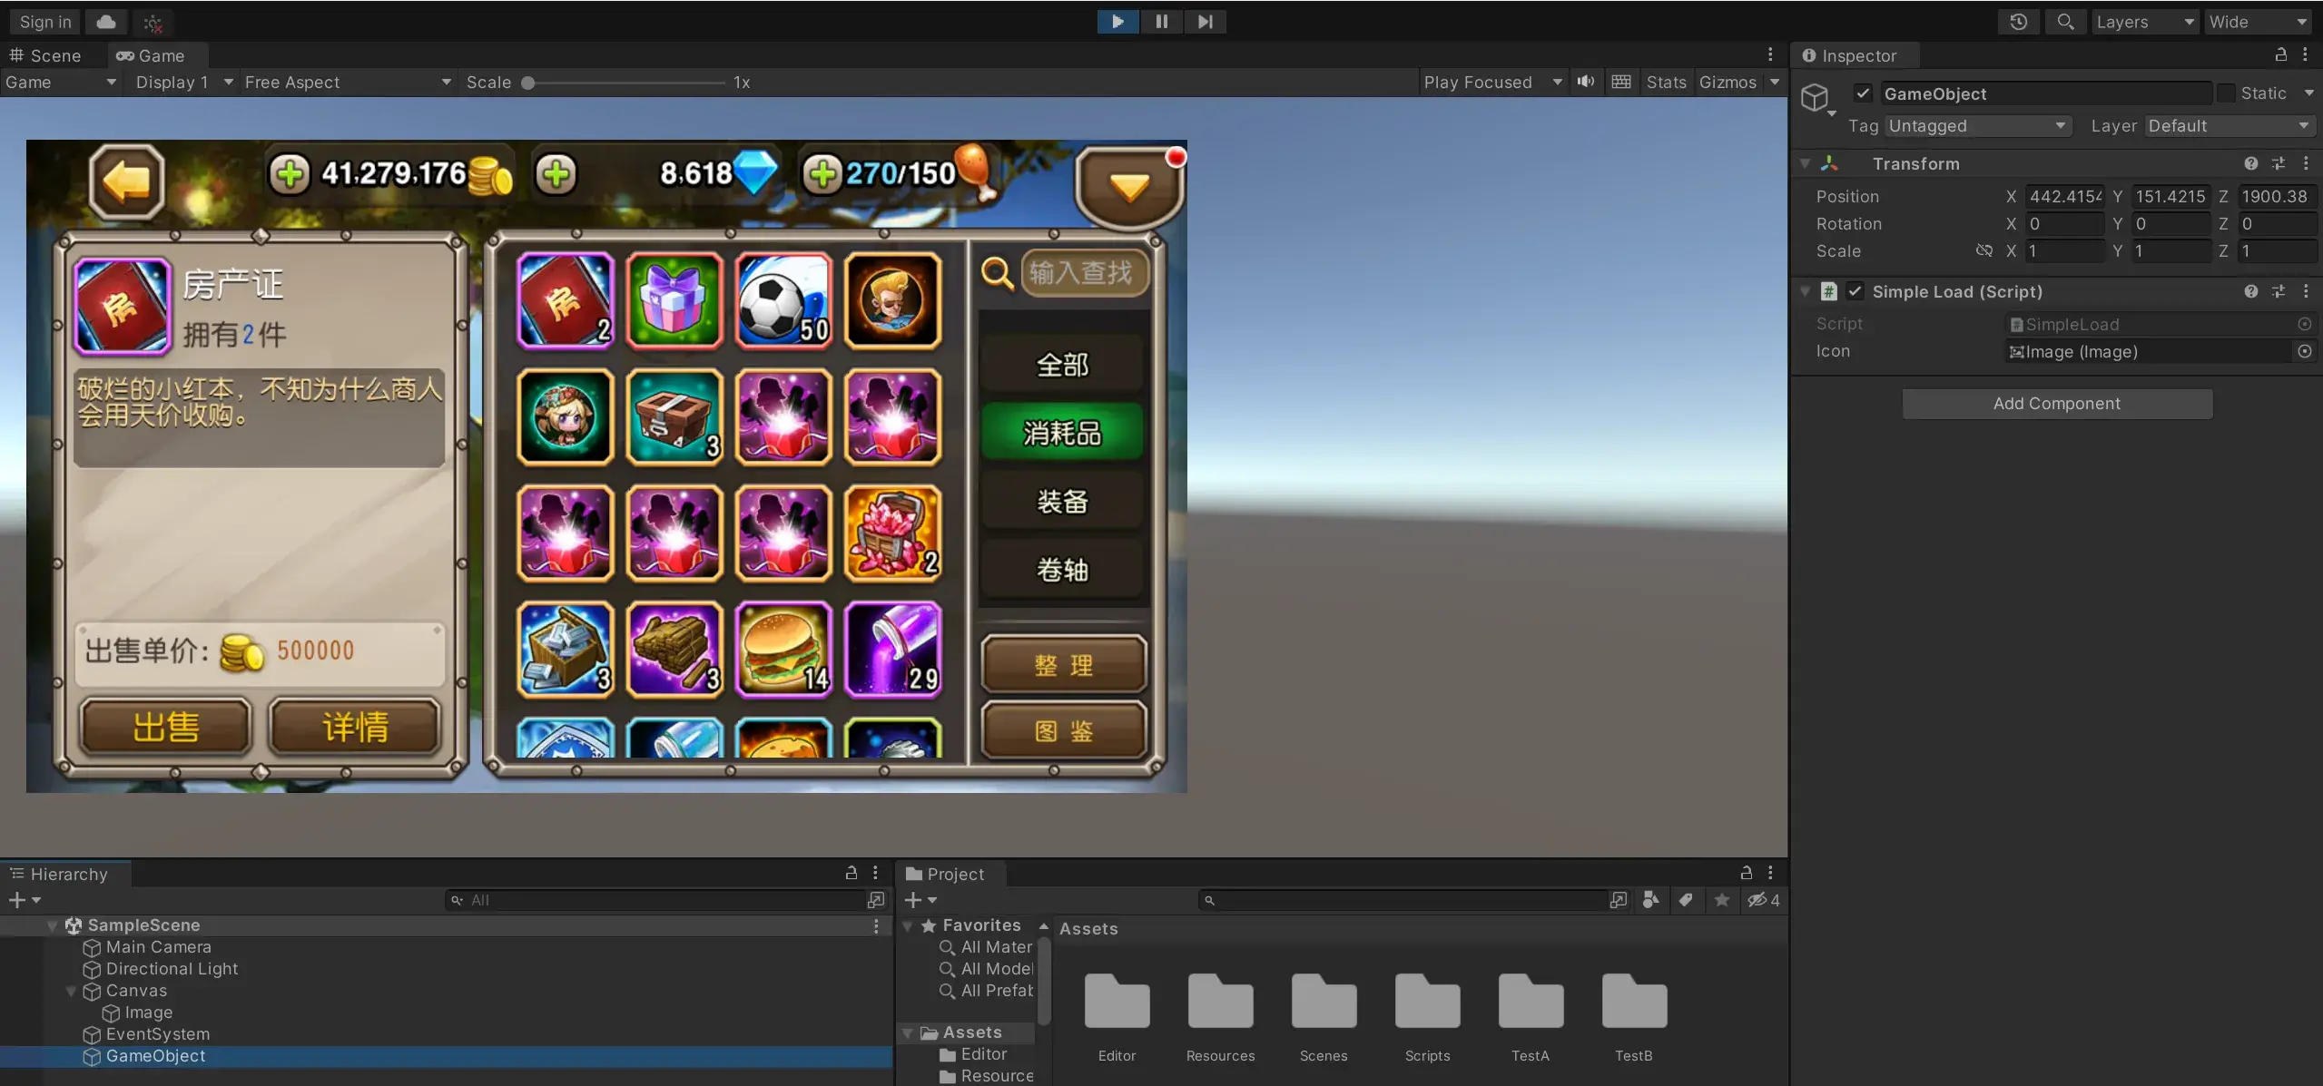Switch to the Scene tab
2323x1086 pixels.
pyautogui.click(x=46, y=55)
